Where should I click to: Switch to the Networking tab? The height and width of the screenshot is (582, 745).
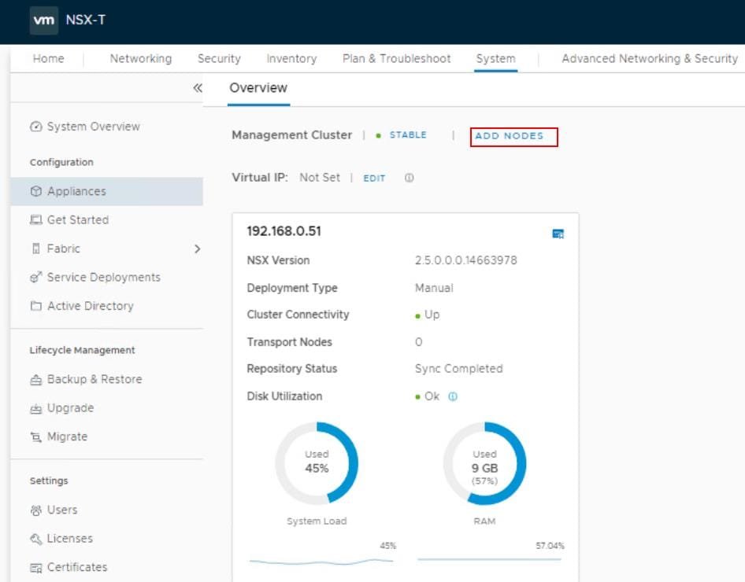(x=140, y=59)
